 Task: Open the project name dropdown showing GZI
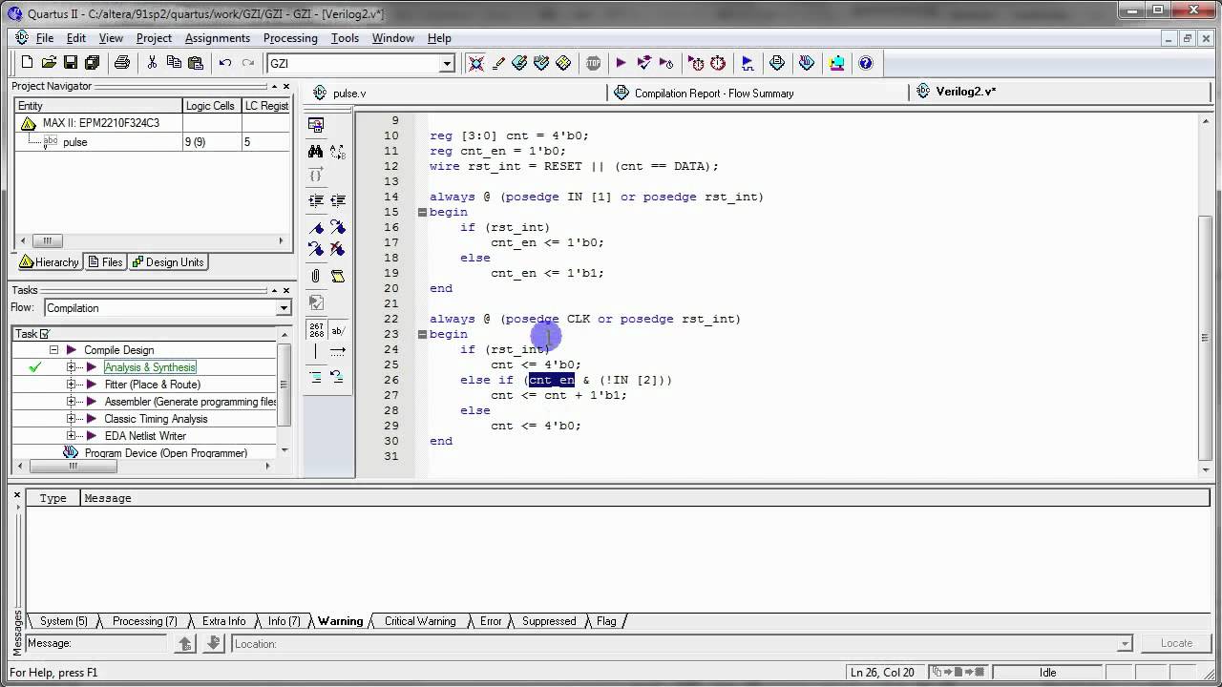(x=447, y=63)
